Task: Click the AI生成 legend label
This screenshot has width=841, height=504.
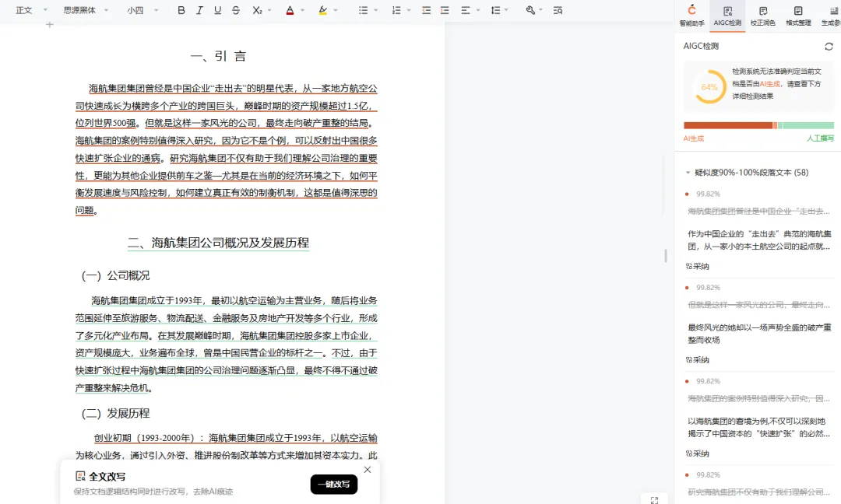Action: click(x=694, y=138)
